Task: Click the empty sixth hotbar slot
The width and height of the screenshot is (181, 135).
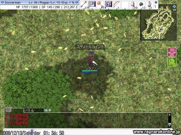Action: point(125,4)
